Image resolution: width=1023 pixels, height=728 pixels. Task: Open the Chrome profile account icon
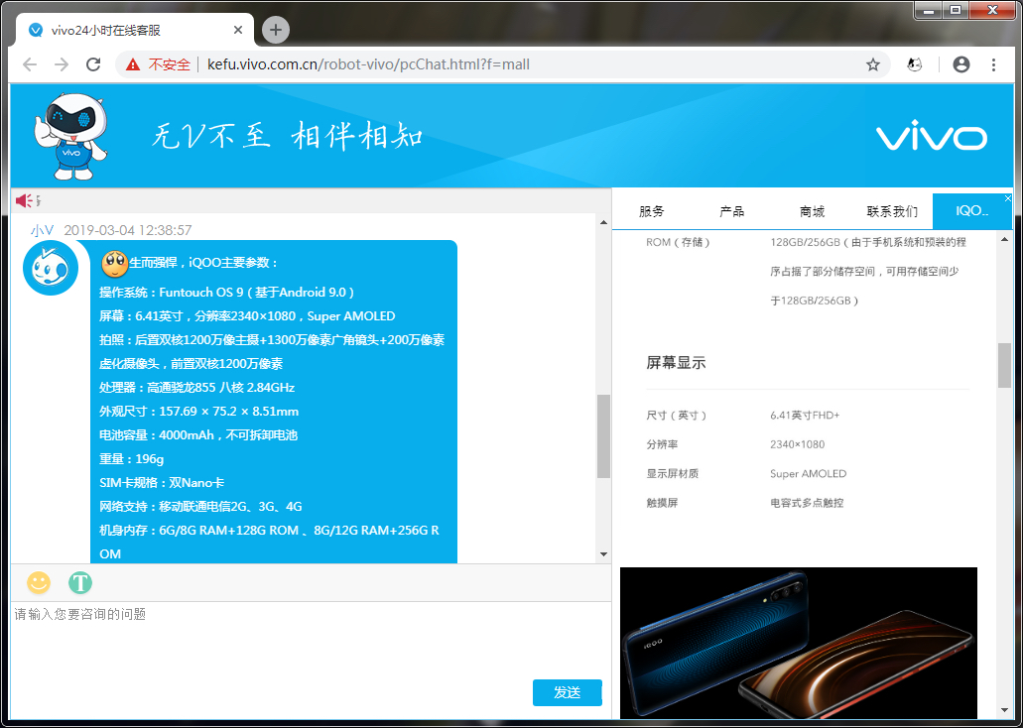(x=961, y=64)
